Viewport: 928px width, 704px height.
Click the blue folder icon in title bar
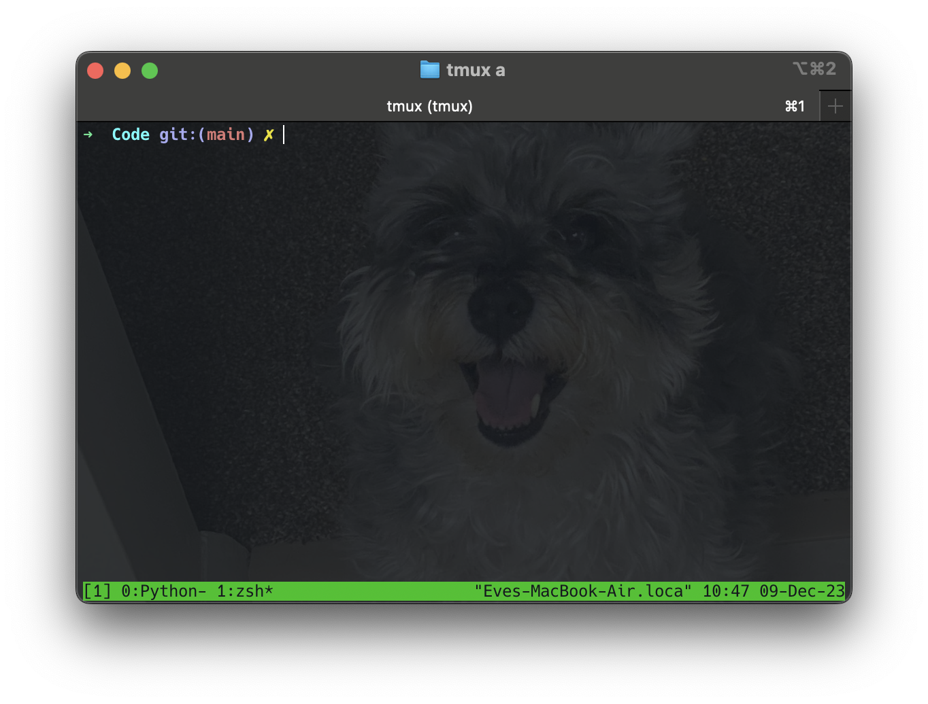[x=429, y=70]
